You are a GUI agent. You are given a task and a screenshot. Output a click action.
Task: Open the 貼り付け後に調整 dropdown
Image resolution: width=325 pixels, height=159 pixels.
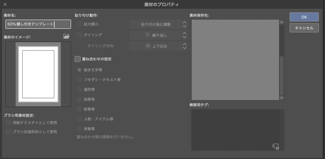pyautogui.click(x=158, y=25)
